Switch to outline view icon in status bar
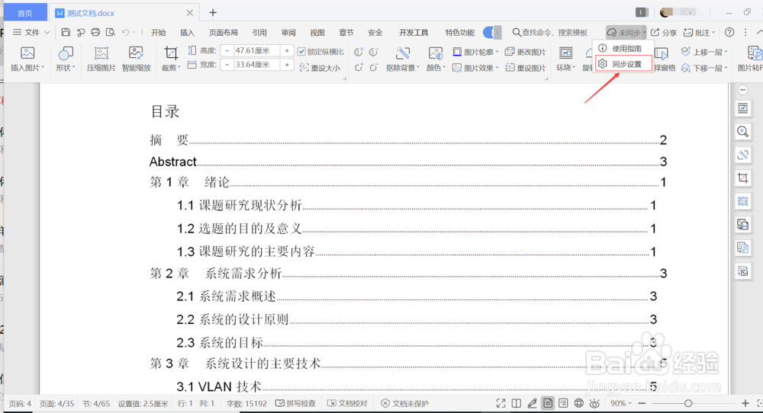The width and height of the screenshot is (763, 413). pyautogui.click(x=563, y=403)
